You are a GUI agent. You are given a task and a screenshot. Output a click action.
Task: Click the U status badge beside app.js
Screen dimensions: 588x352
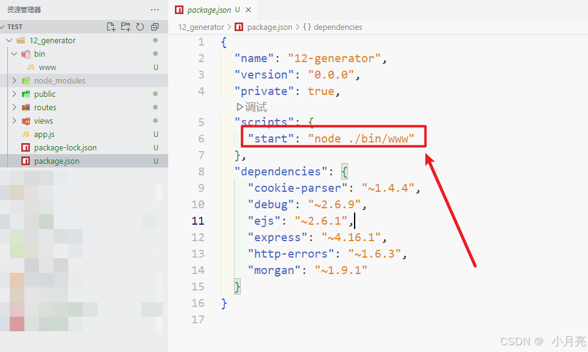pos(155,134)
